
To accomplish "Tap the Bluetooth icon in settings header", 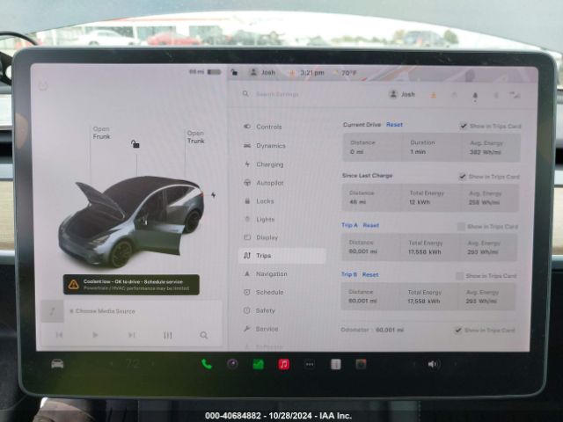I will [x=496, y=95].
